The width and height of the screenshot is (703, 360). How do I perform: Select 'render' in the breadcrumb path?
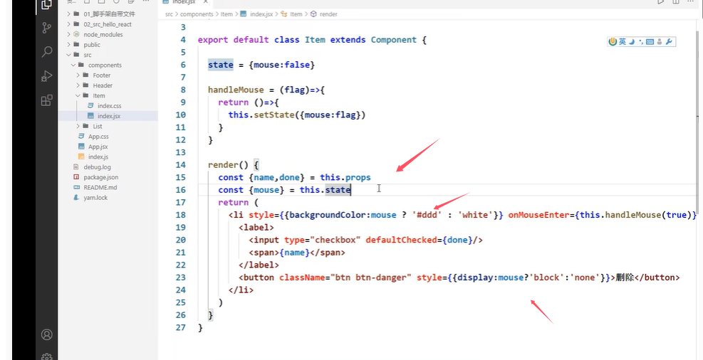click(328, 14)
